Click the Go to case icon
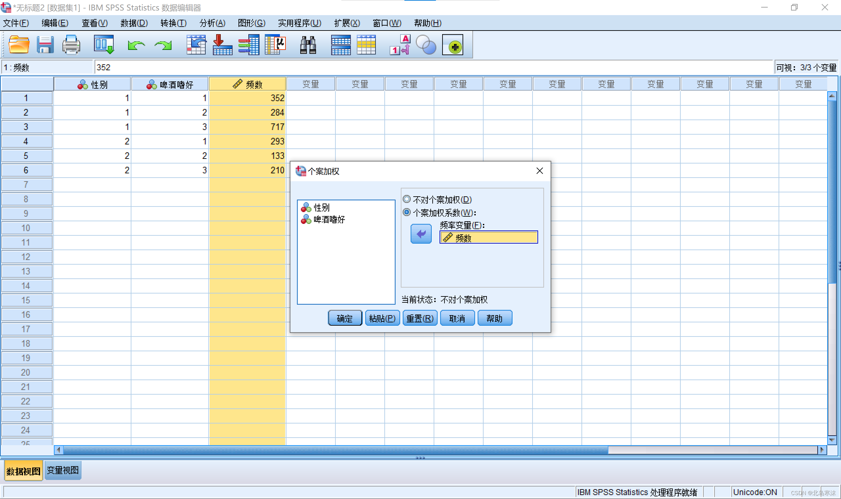 pyautogui.click(x=196, y=45)
